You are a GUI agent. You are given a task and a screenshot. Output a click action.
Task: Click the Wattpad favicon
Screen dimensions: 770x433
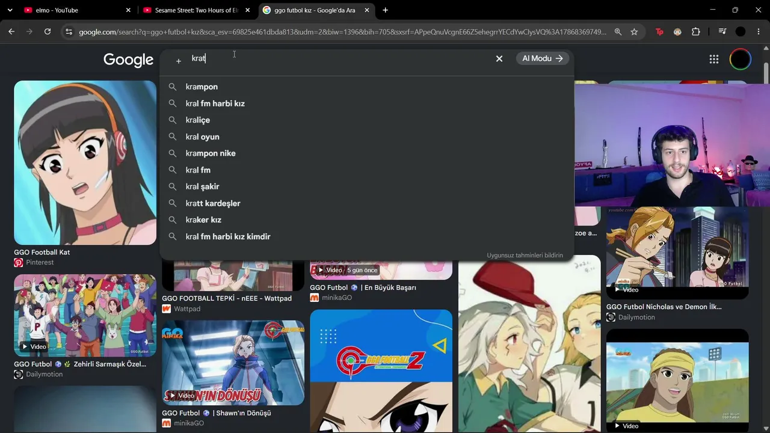tap(167, 309)
